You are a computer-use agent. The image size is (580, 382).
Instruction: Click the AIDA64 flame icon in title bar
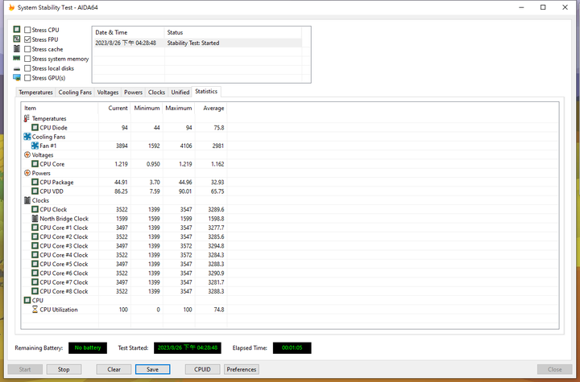tap(11, 7)
